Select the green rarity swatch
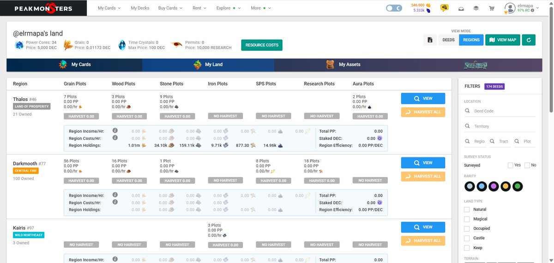Image resolution: width=554 pixels, height=263 pixels. [518, 187]
